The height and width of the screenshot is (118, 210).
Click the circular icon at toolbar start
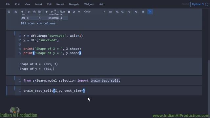pyautogui.click(x=9, y=12)
